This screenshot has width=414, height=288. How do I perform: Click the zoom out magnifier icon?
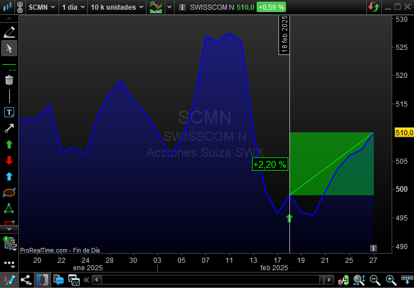click(x=375, y=280)
